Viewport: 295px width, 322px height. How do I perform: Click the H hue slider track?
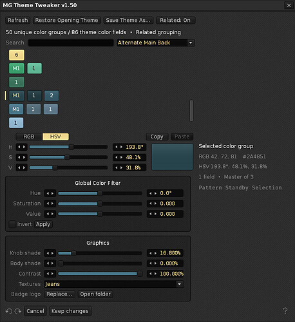pos(68,147)
